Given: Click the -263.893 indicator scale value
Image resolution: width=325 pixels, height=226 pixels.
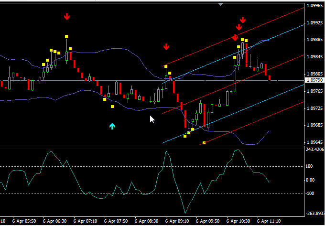Looking at the screenshot, I should pyautogui.click(x=315, y=214).
